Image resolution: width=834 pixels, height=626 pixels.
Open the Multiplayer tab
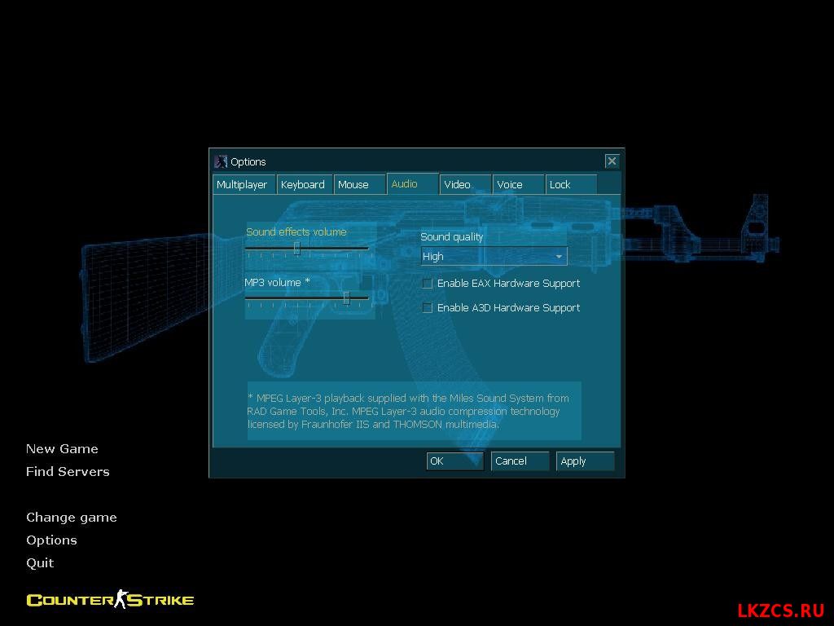click(244, 184)
